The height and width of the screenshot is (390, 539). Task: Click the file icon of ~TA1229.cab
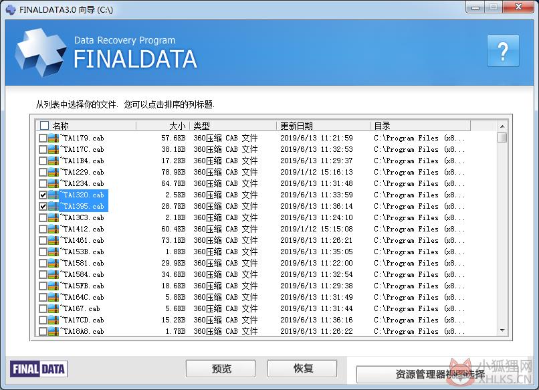[x=53, y=172]
